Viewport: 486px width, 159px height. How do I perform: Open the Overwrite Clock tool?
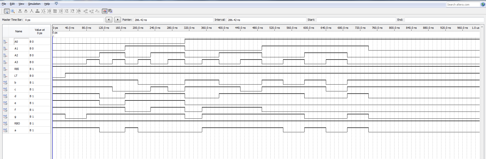point(67,11)
